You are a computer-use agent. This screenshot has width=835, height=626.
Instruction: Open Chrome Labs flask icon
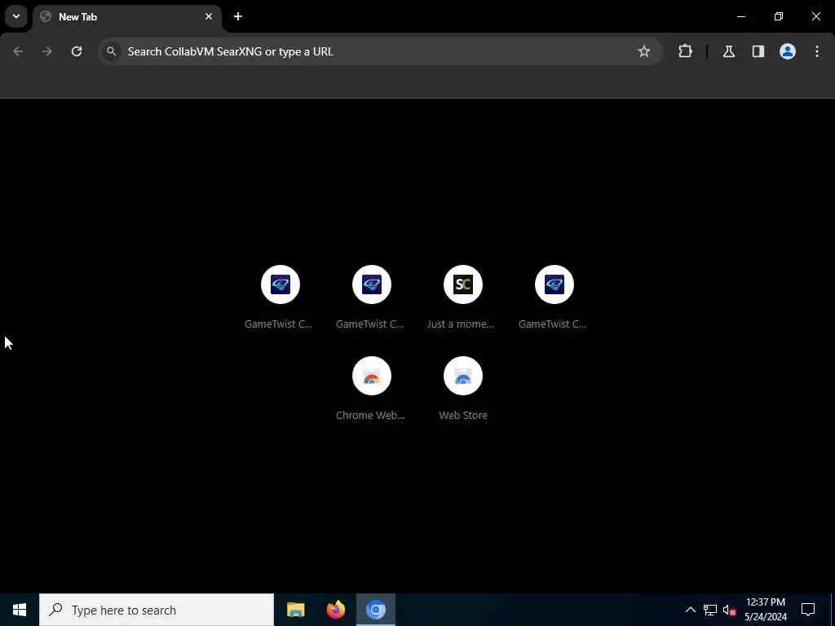729,51
